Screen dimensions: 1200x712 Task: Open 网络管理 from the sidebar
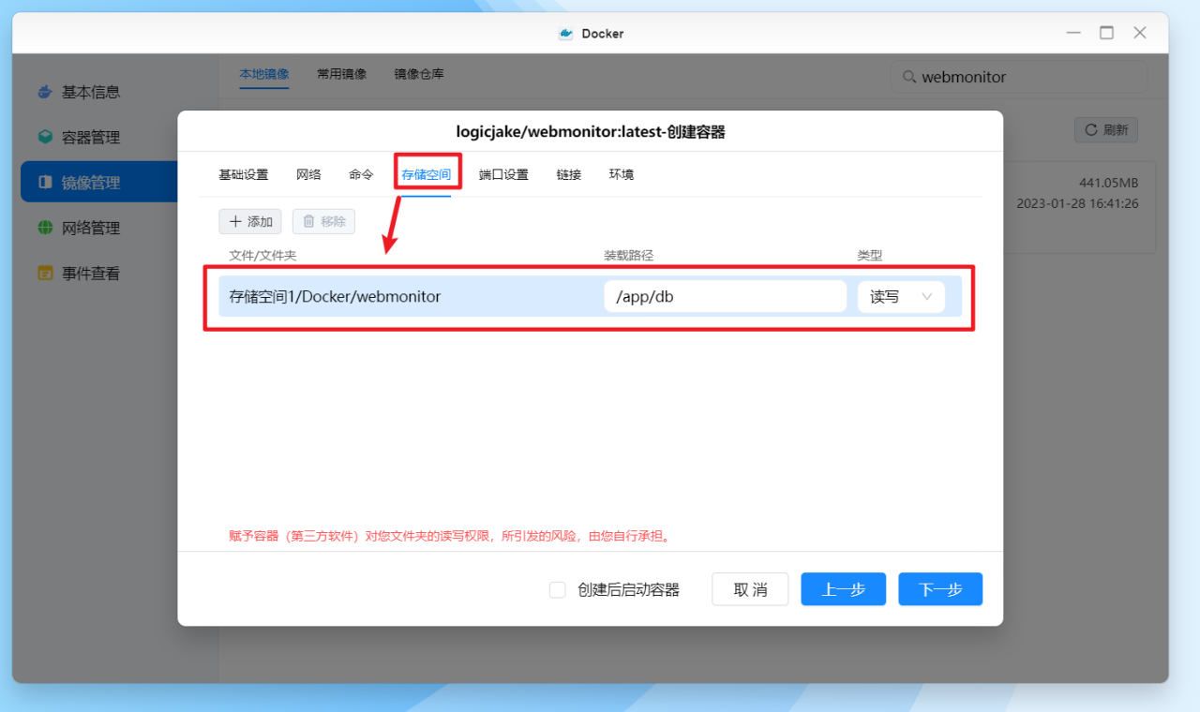pyautogui.click(x=44, y=227)
